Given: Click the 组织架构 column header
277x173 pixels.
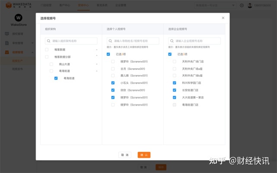Looking at the screenshot, I should [x=51, y=29].
